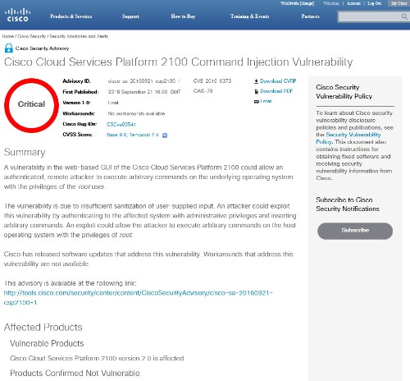Viewport: 410px width, 381px height.
Task: Click the Summary heading
Action: (25, 153)
